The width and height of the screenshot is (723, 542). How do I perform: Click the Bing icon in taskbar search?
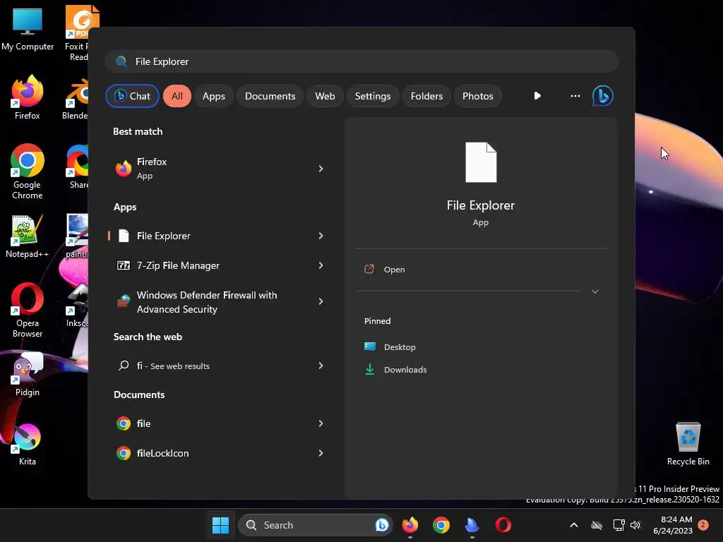[x=381, y=525]
